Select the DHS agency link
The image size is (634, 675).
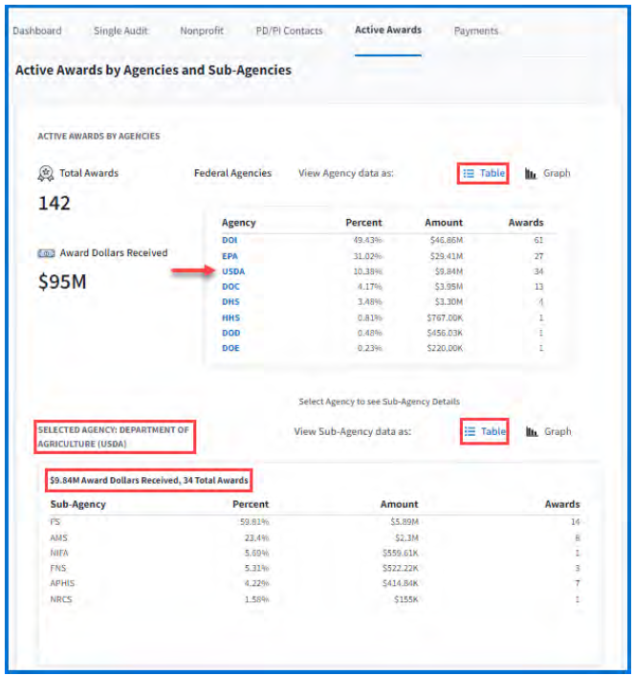tap(230, 302)
